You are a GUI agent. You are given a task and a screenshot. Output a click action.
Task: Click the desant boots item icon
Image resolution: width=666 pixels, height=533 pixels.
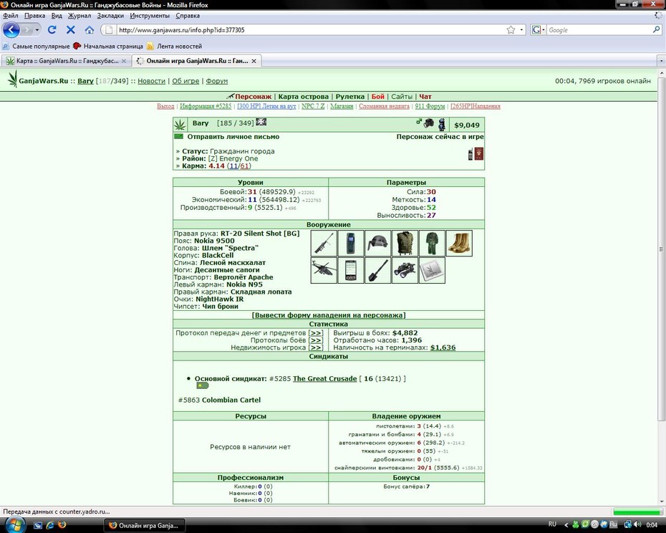459,243
